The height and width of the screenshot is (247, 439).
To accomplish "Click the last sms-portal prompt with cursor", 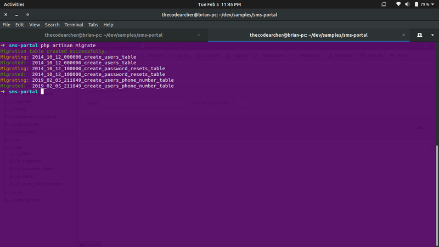I will pyautogui.click(x=22, y=92).
